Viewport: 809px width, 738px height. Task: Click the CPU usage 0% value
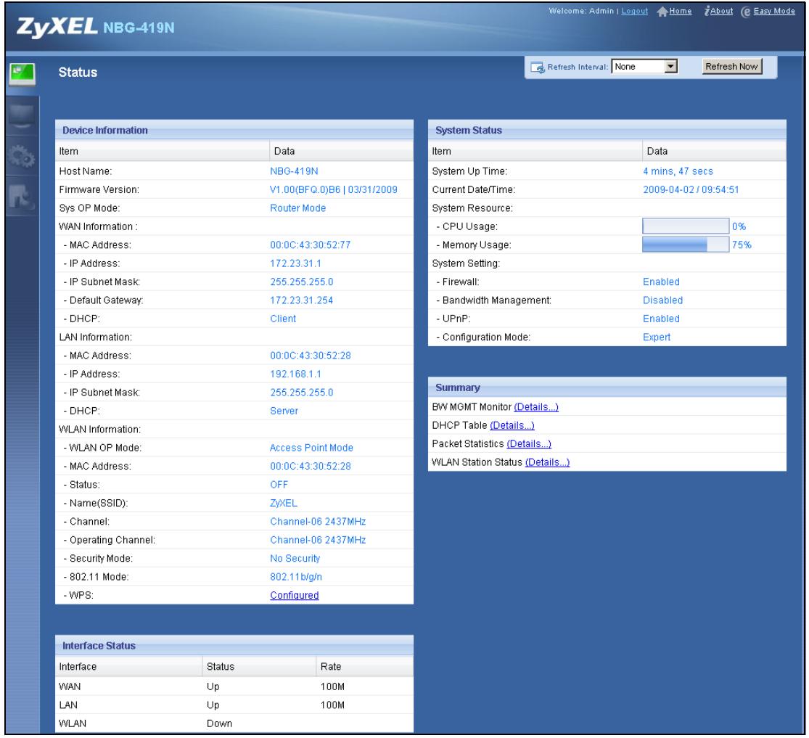(x=739, y=226)
